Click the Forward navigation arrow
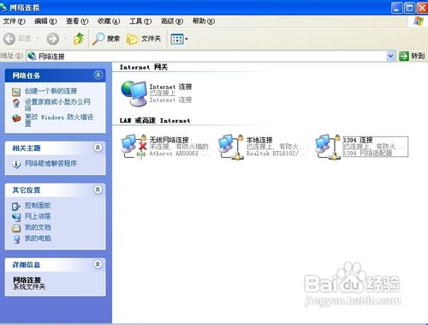The image size is (428, 325). pyautogui.click(x=53, y=39)
